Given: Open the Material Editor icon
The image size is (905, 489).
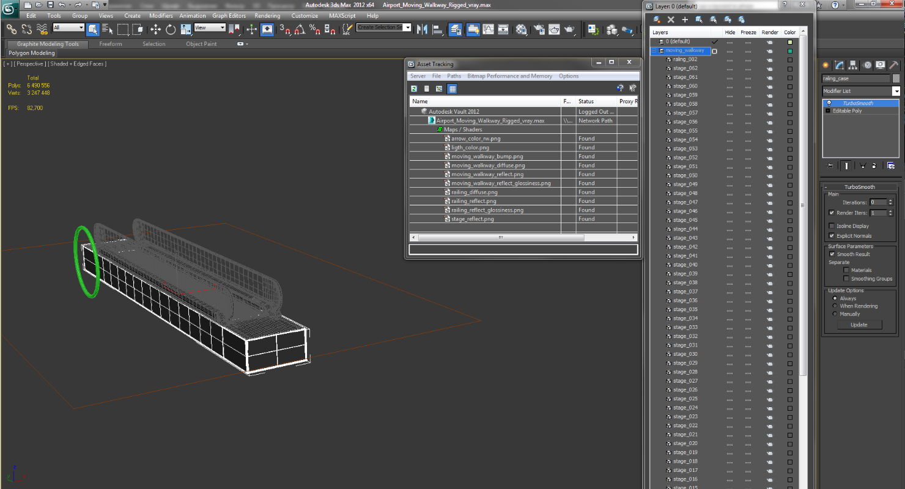Looking at the screenshot, I should click(x=521, y=29).
